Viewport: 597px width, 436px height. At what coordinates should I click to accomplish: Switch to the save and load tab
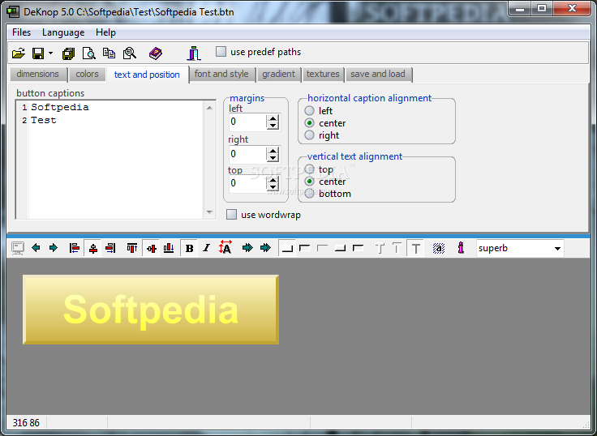[378, 74]
